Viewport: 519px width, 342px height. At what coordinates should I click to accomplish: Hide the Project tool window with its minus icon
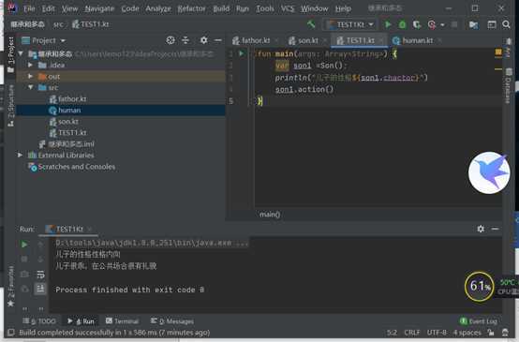pyautogui.click(x=217, y=40)
